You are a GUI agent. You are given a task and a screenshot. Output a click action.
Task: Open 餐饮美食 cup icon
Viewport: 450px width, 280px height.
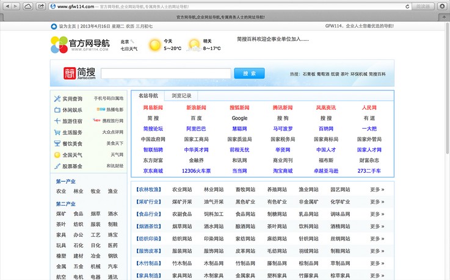coord(57,143)
